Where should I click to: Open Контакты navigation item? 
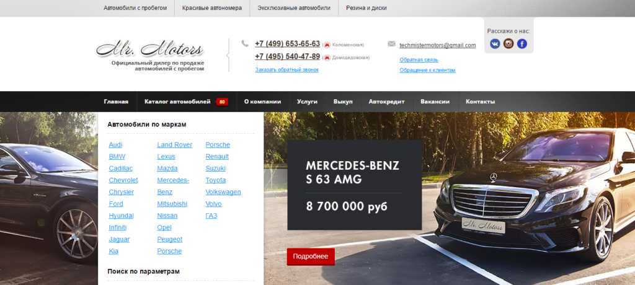click(x=481, y=102)
